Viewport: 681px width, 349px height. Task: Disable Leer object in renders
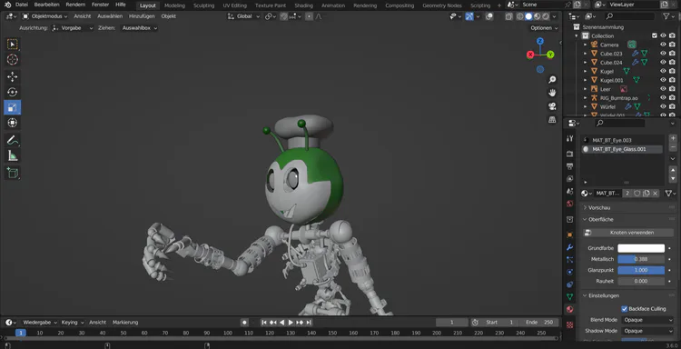(x=672, y=89)
